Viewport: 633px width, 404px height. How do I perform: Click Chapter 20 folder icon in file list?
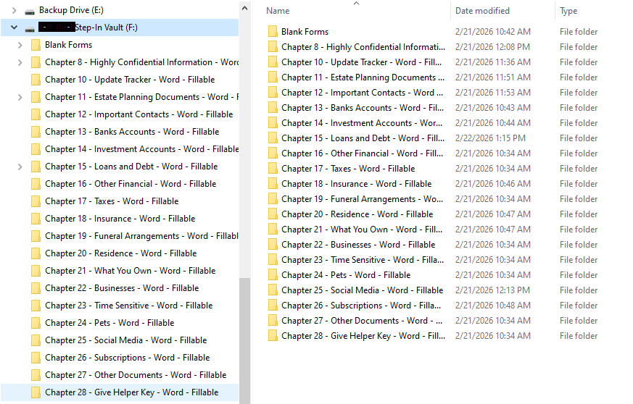coord(273,214)
